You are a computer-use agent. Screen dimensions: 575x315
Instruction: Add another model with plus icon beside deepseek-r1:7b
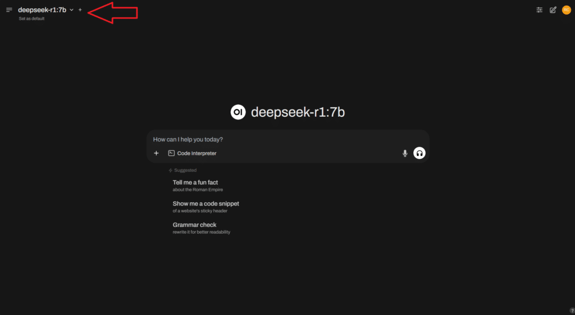80,10
